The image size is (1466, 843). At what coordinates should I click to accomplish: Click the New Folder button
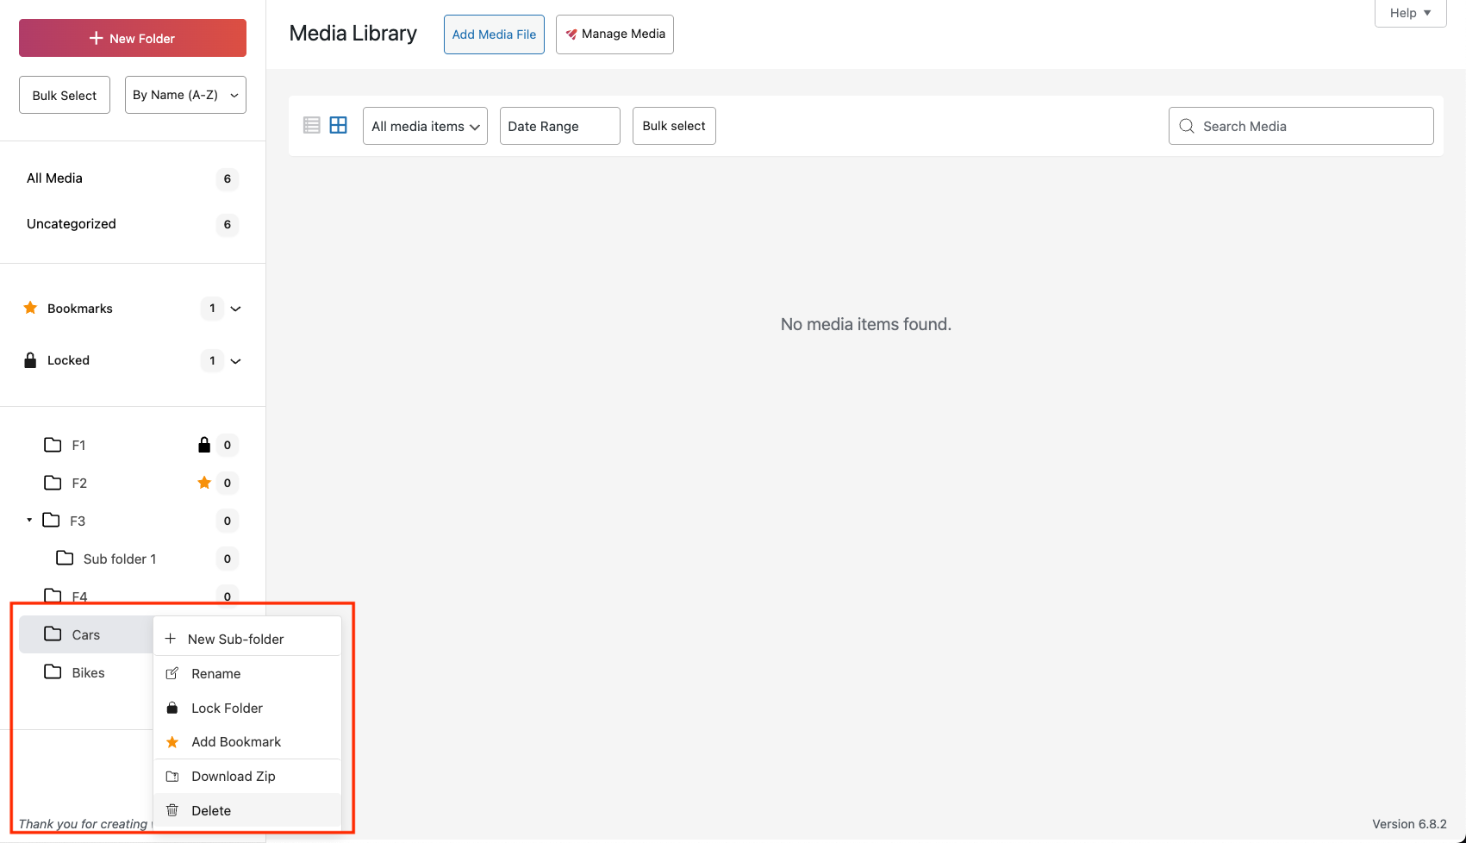tap(132, 38)
